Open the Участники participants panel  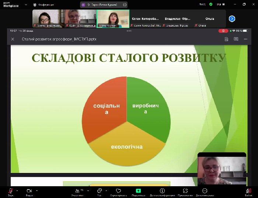tap(77, 191)
